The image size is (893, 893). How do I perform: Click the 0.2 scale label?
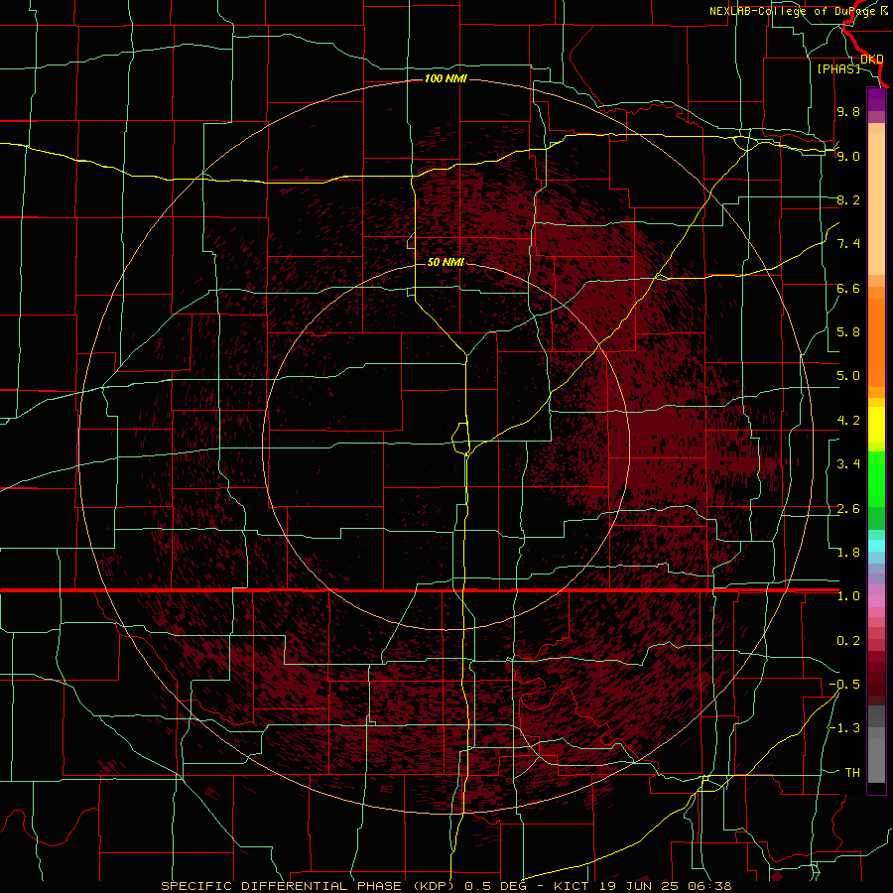click(x=848, y=641)
